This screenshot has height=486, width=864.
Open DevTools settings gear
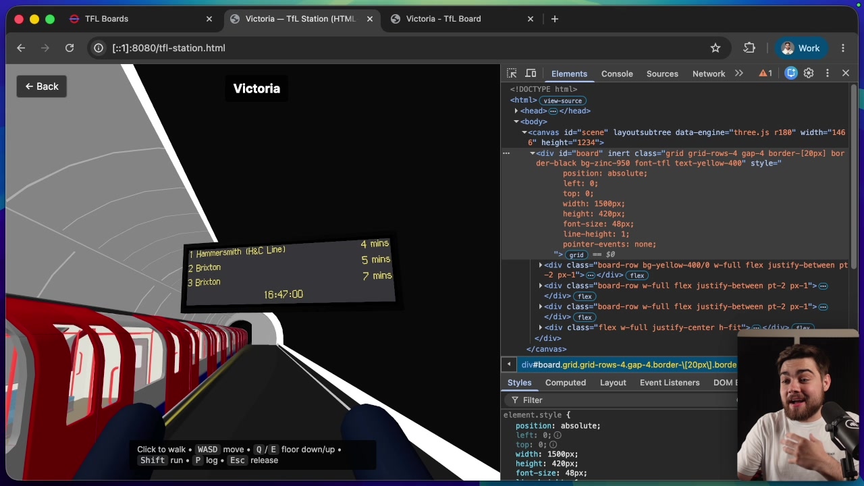[x=809, y=73]
